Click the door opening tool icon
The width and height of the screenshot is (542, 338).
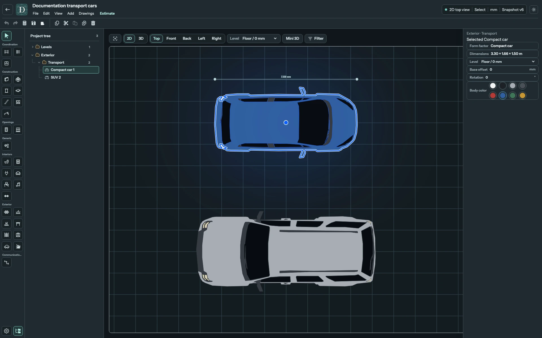(6, 130)
